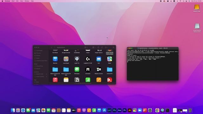Select the mInstaller app icon

point(88,69)
